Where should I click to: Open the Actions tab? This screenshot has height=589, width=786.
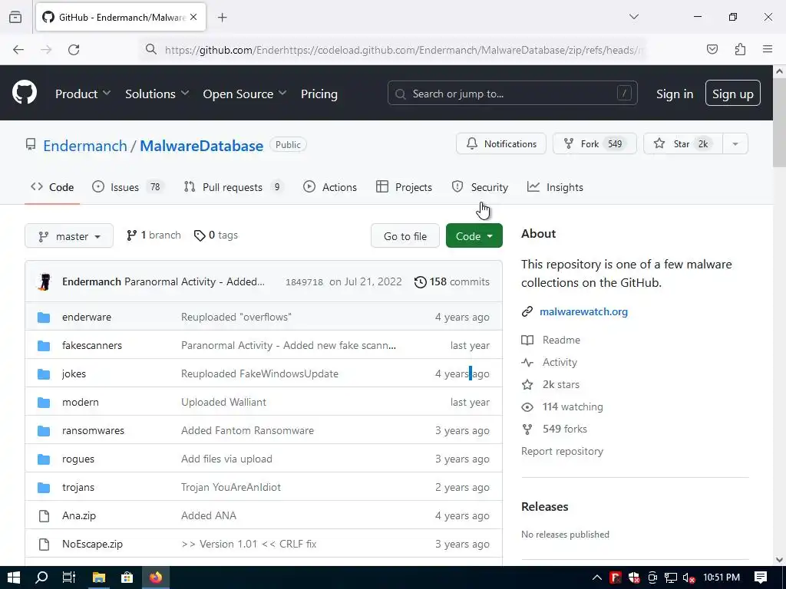[330, 187]
